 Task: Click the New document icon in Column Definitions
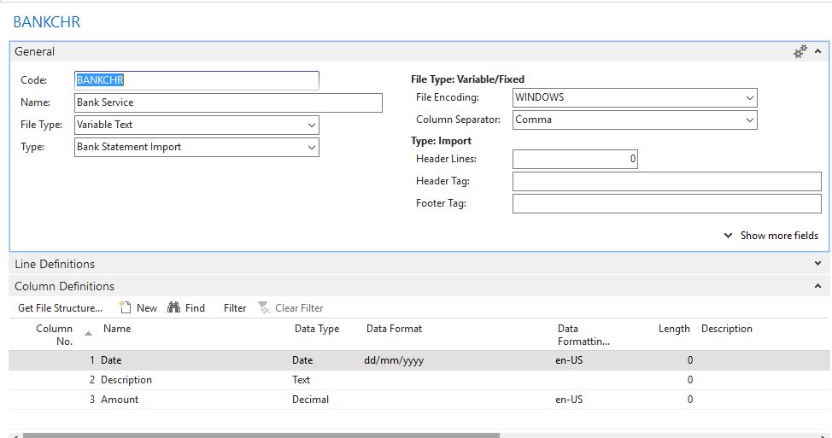[126, 307]
